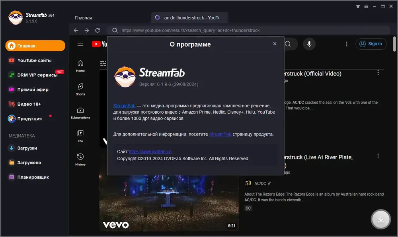The width and height of the screenshot is (398, 237).
Task: Open the Загрузки library item
Action: pyautogui.click(x=27, y=148)
